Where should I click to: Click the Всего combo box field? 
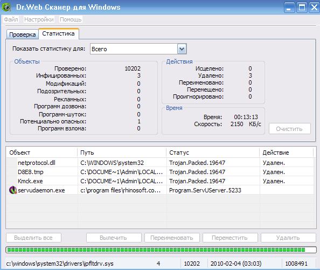point(138,49)
